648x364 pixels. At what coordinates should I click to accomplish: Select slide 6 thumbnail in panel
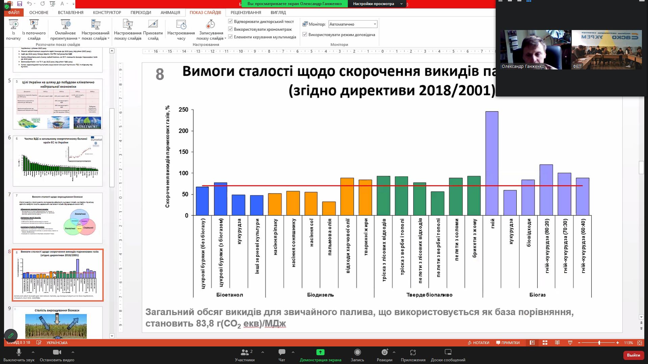pos(58,161)
